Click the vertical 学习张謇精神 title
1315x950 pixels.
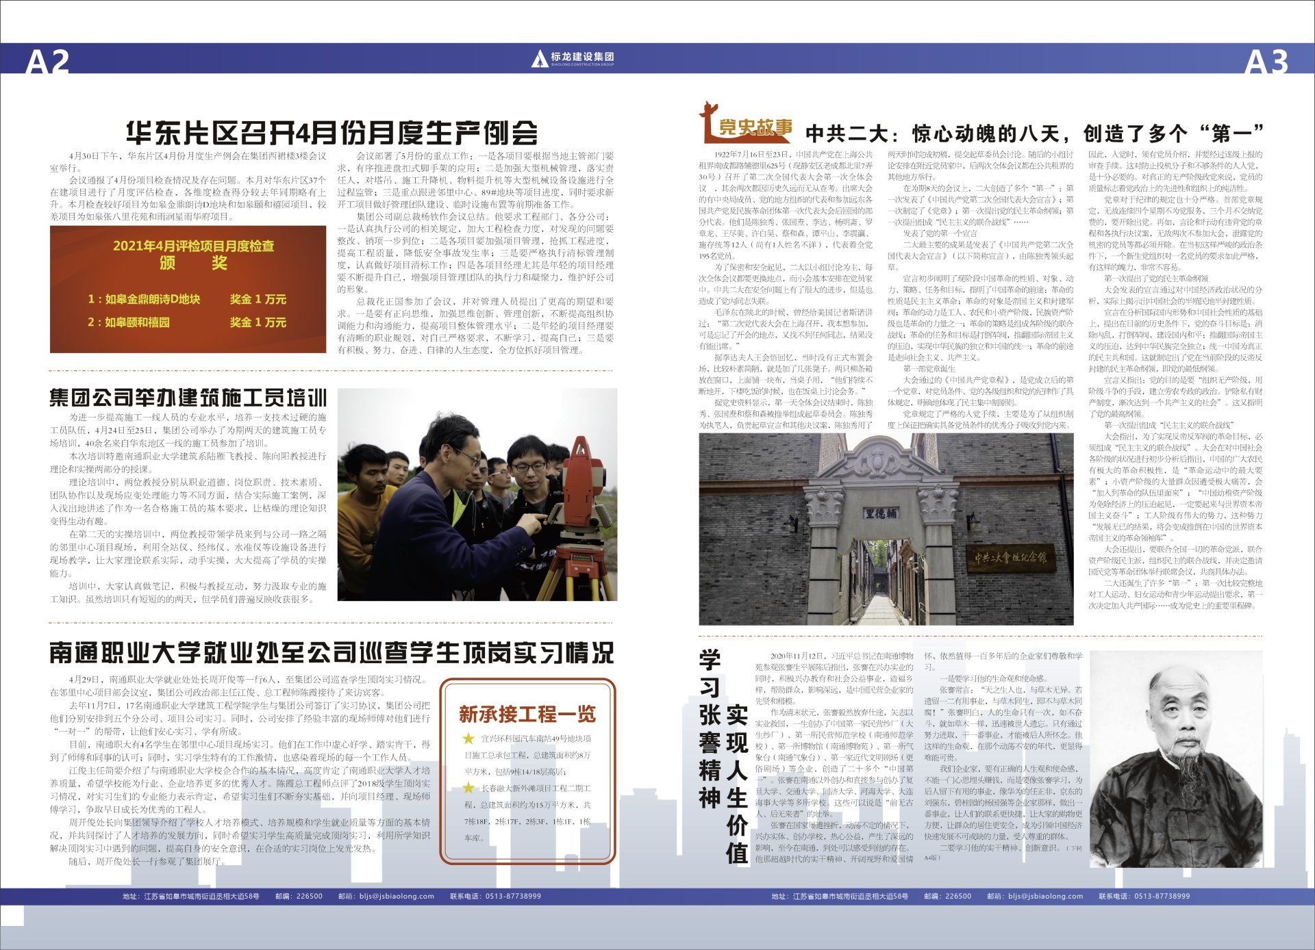(710, 729)
